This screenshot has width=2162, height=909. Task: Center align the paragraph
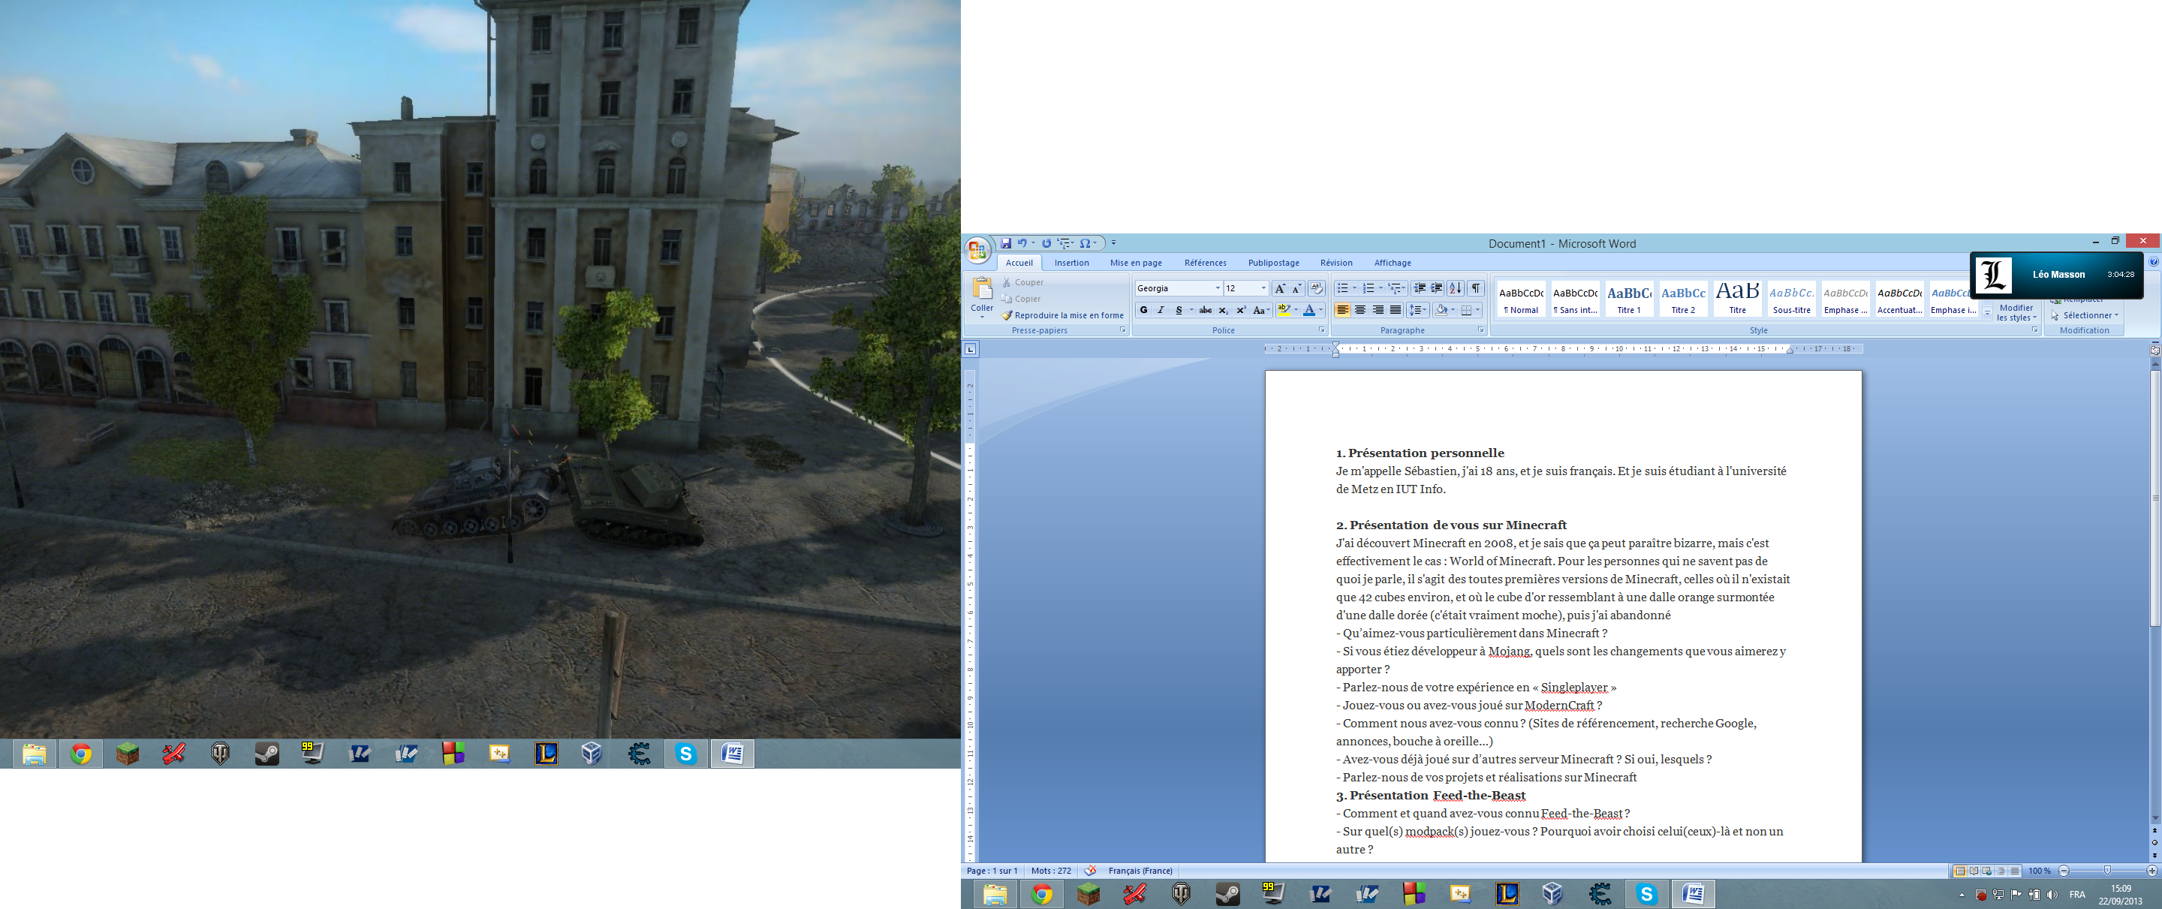(x=1360, y=311)
